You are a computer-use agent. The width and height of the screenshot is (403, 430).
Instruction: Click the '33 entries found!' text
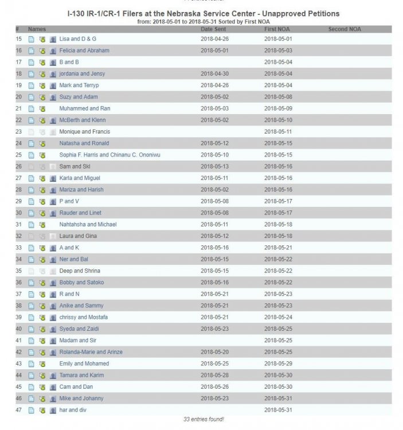pyautogui.click(x=204, y=419)
